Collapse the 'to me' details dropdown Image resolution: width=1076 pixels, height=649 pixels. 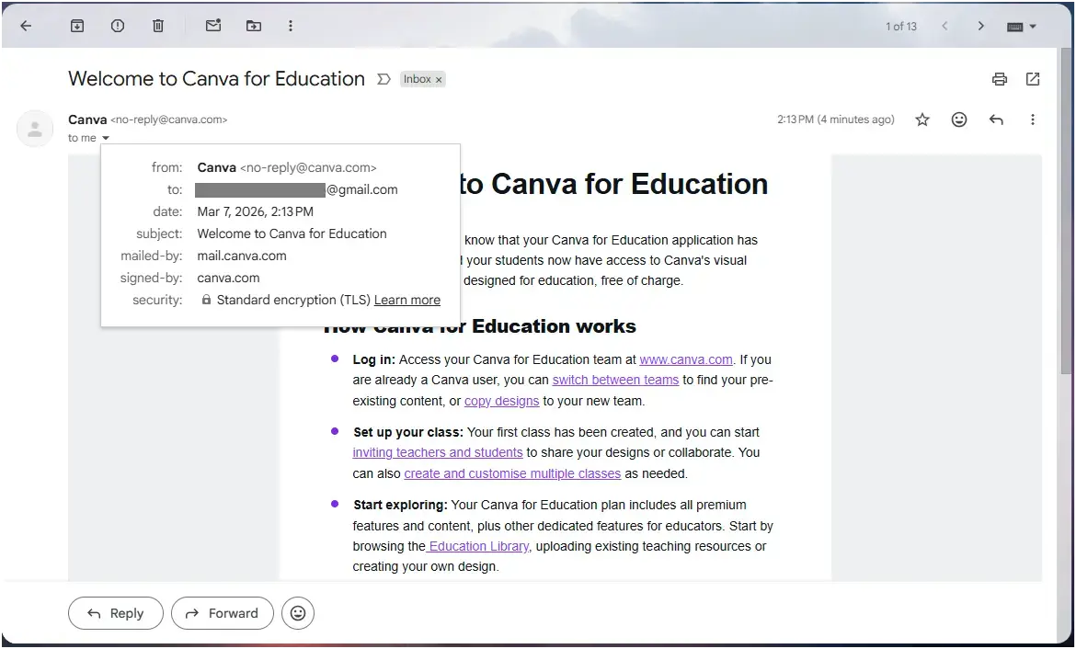pyautogui.click(x=106, y=138)
